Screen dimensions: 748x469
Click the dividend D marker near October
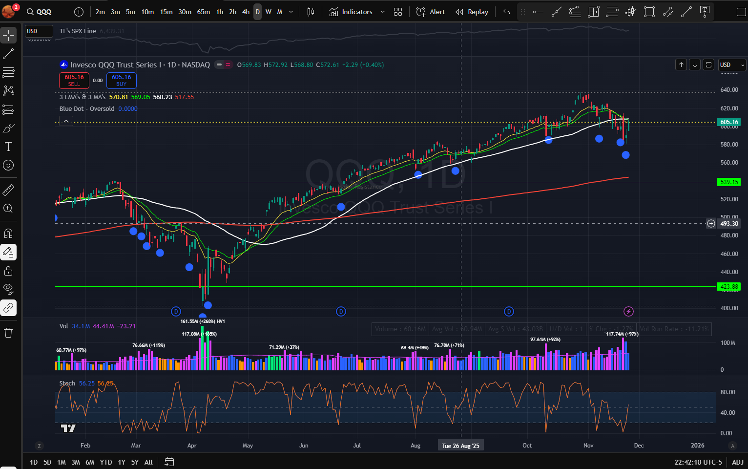[x=509, y=311]
